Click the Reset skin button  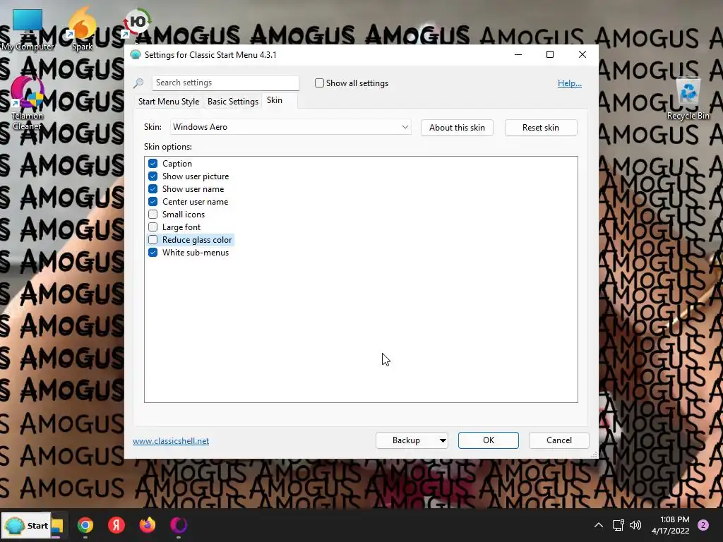(541, 128)
